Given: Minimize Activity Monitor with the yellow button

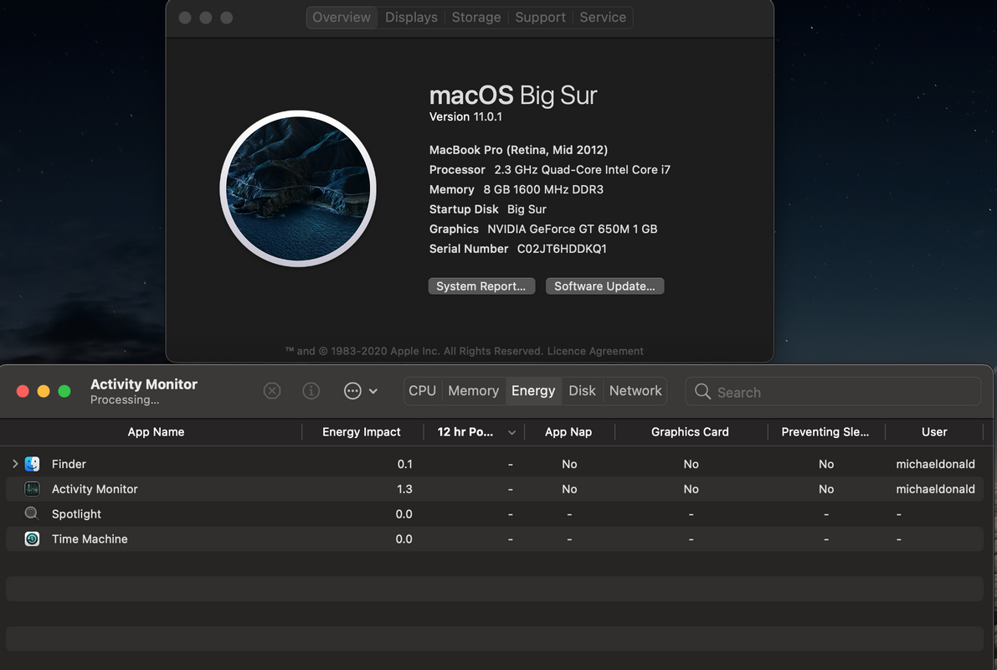Looking at the screenshot, I should (44, 391).
